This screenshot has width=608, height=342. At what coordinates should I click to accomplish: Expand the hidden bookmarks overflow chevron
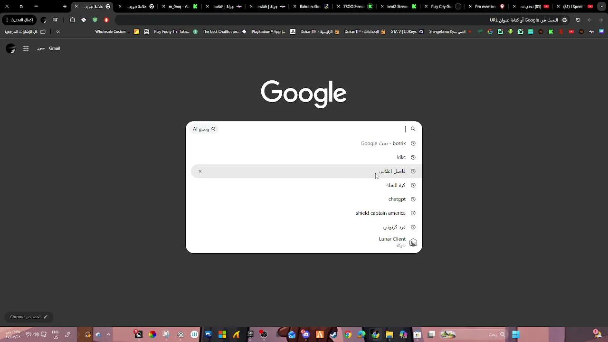coord(58,32)
